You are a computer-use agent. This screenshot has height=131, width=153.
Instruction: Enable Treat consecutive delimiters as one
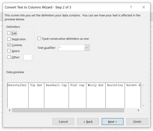(x=39, y=39)
